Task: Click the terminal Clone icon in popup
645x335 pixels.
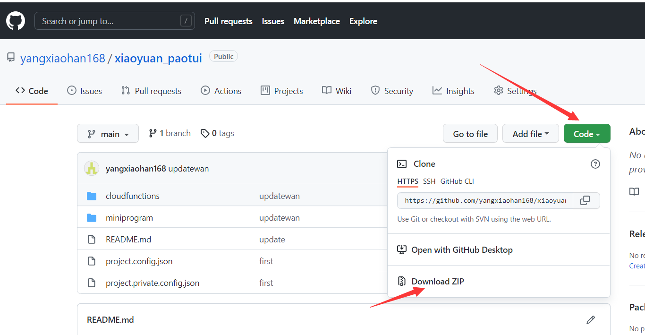Action: 402,164
